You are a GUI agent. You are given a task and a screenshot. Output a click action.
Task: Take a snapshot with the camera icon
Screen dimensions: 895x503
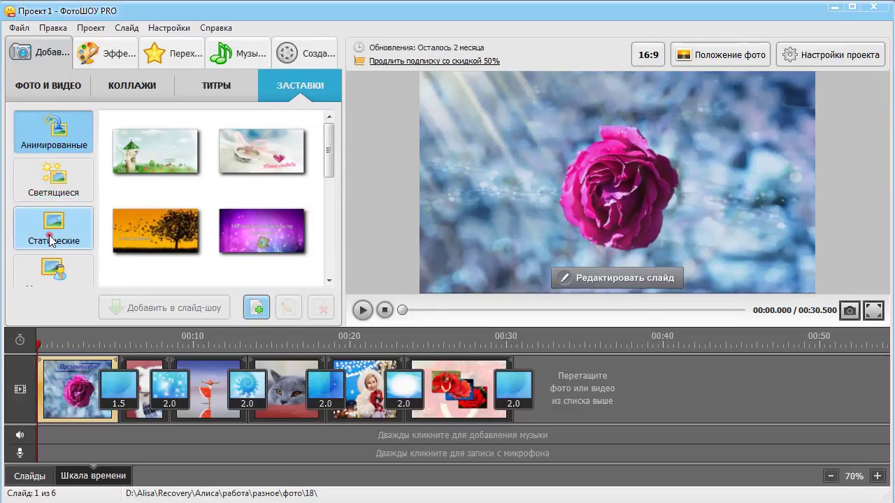pyautogui.click(x=850, y=310)
